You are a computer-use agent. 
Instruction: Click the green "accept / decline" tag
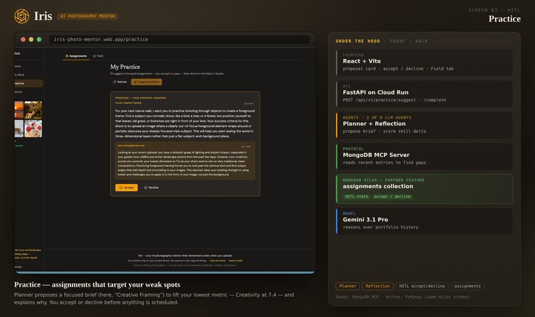(x=392, y=197)
